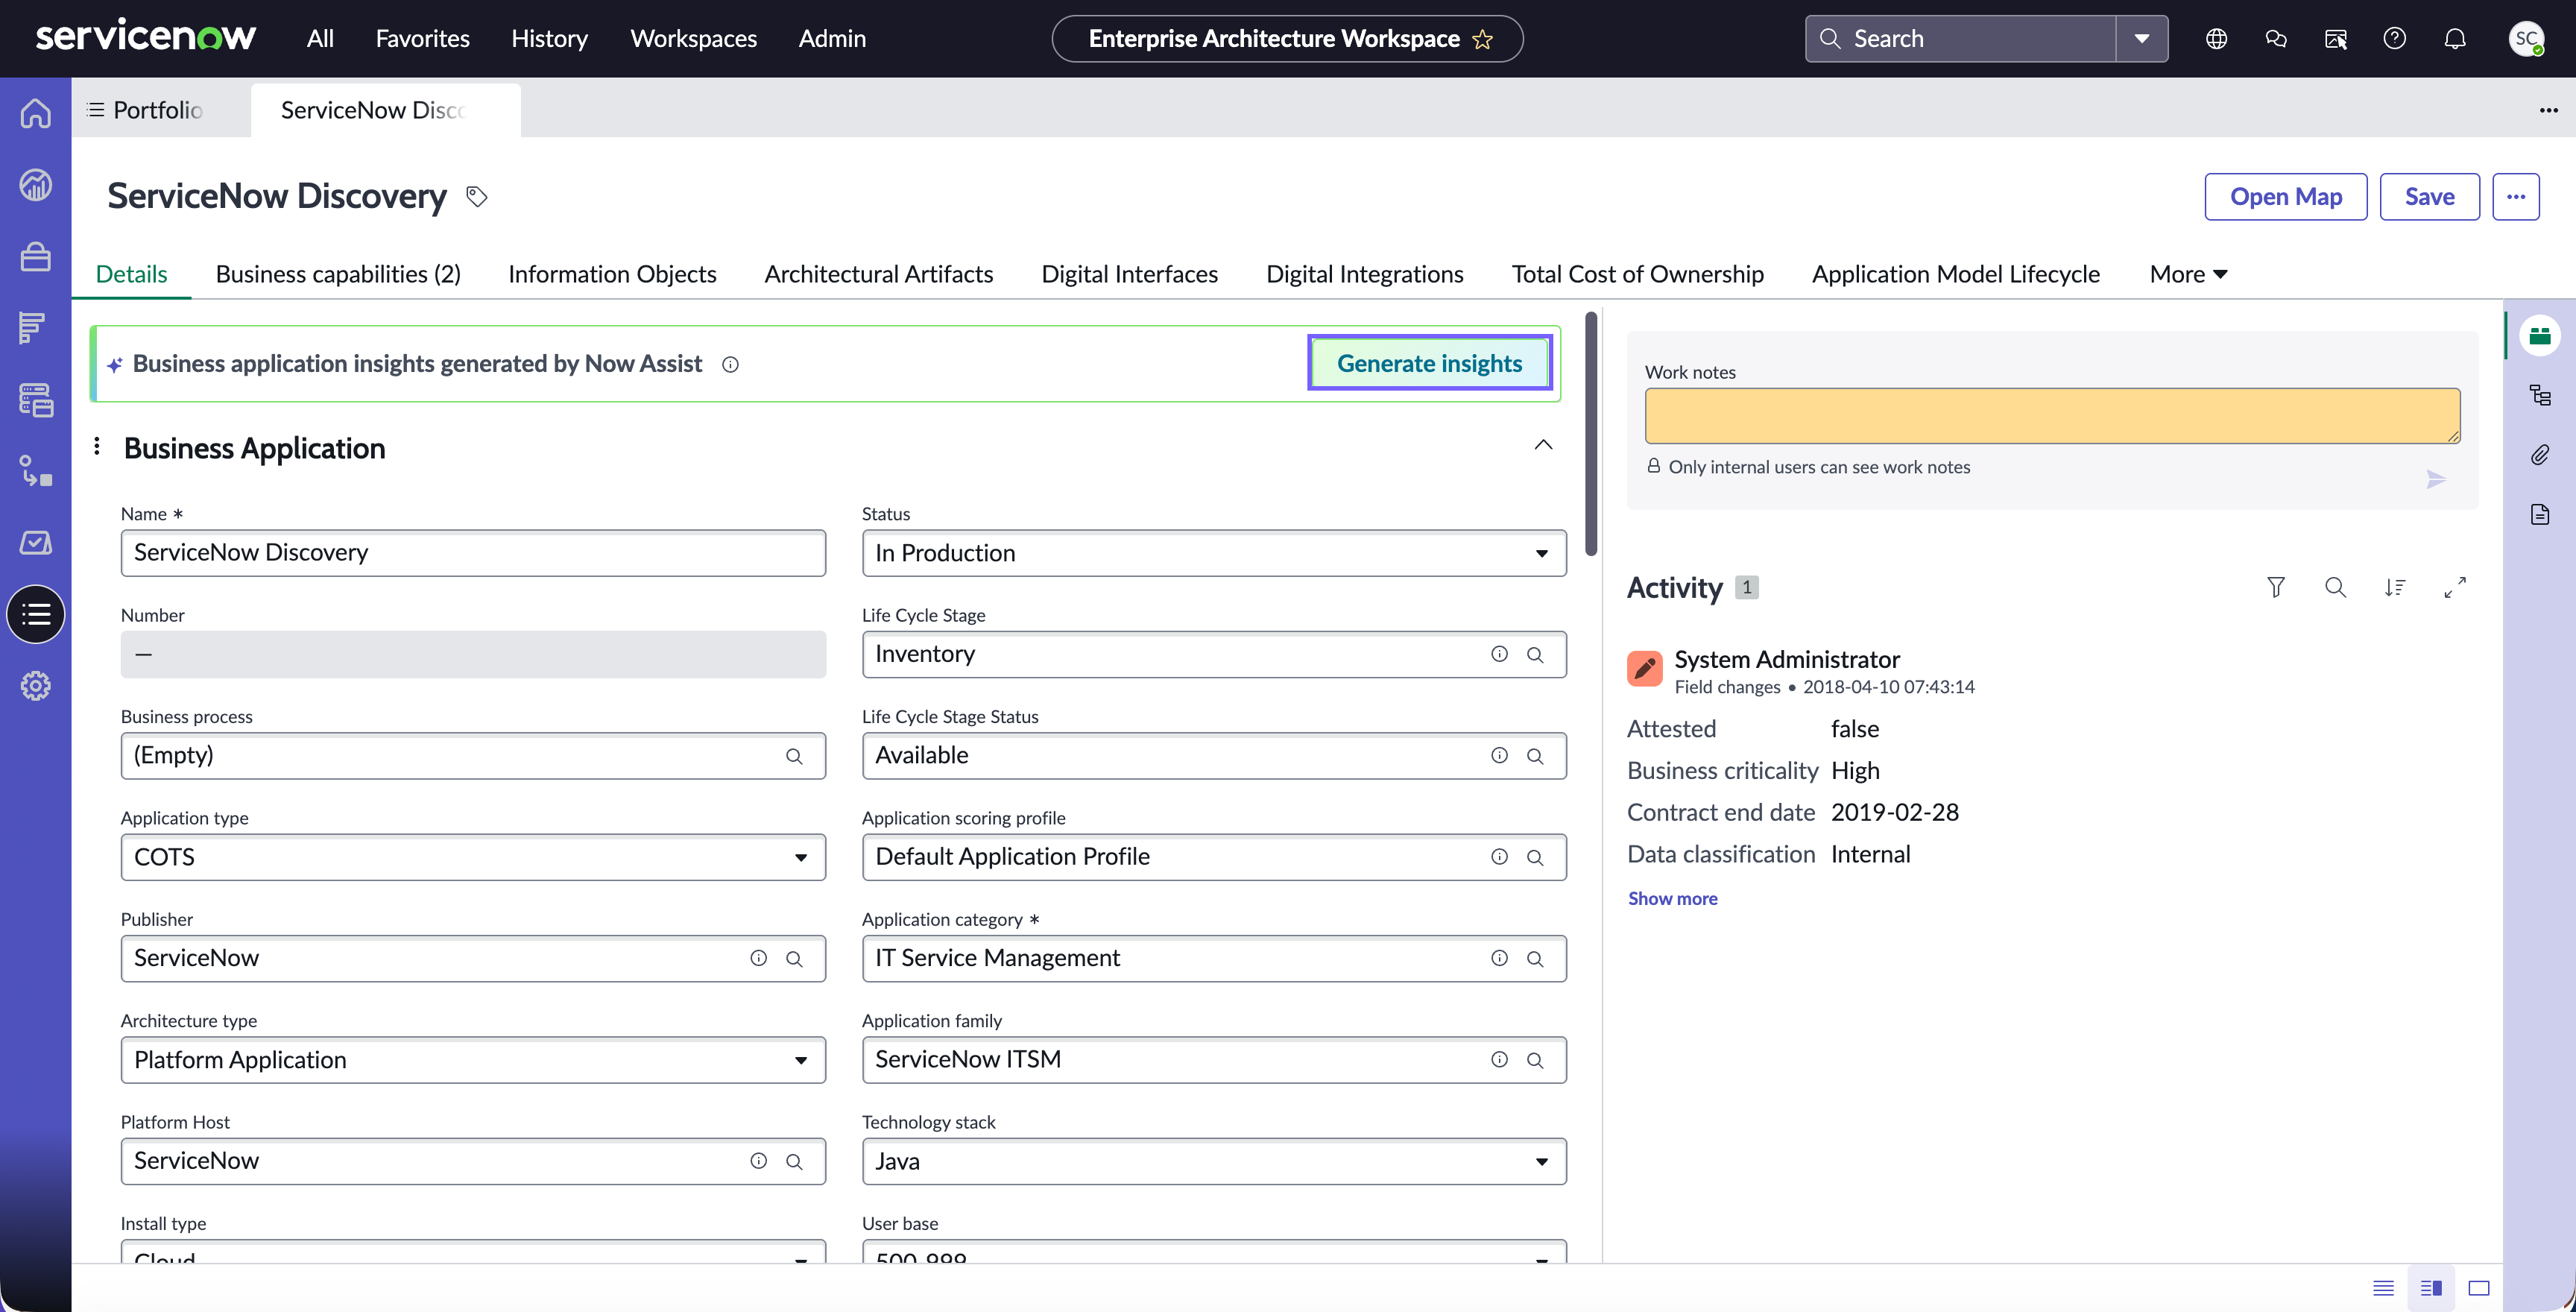
Task: Open the Status dropdown showing In Production
Action: [1214, 553]
